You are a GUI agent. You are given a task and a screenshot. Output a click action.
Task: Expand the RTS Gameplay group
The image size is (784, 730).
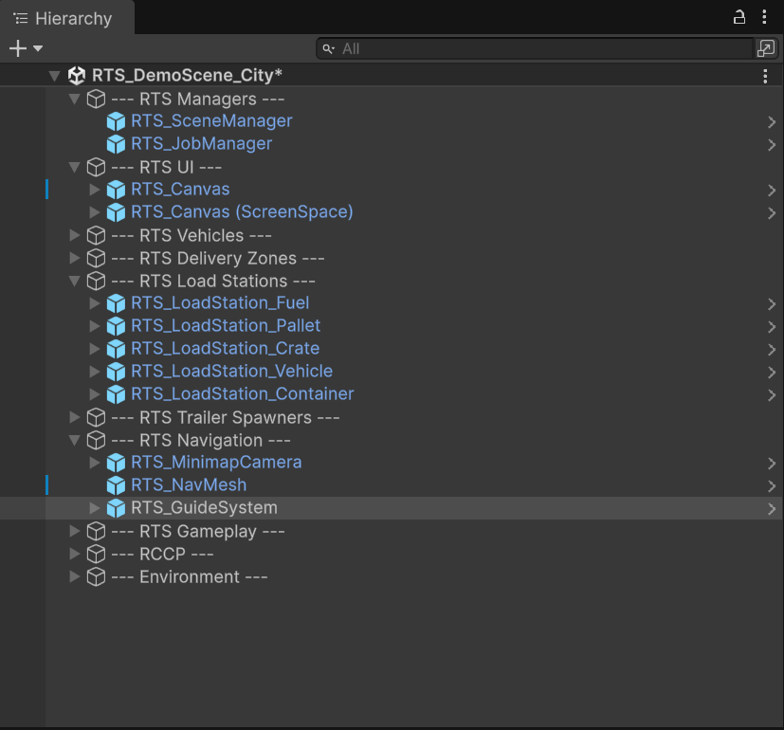click(x=75, y=531)
